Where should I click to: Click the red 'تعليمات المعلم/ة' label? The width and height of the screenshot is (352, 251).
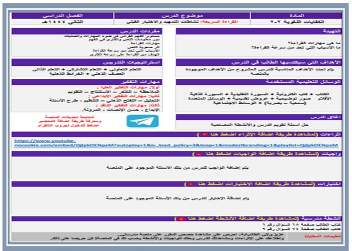click(322, 236)
